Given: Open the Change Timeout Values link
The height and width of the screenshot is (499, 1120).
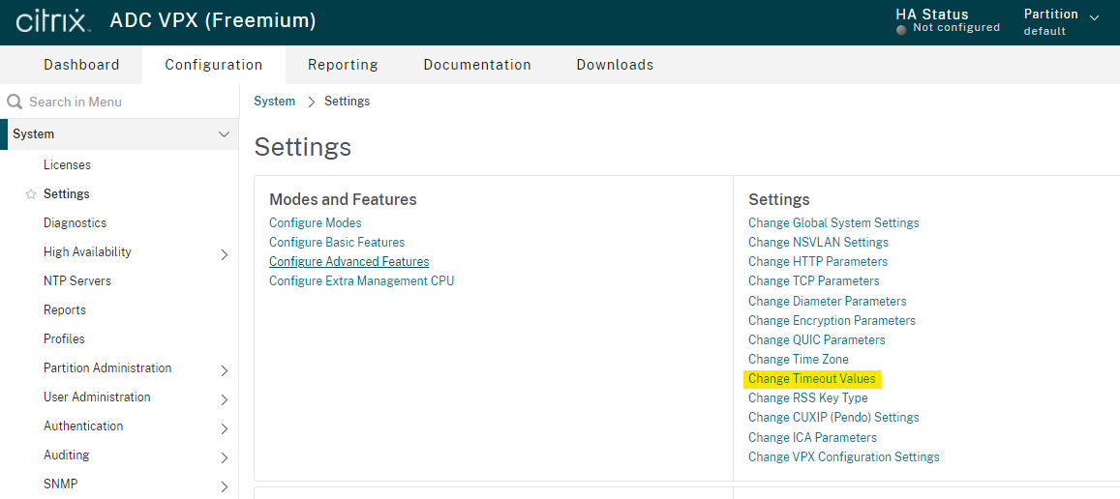Looking at the screenshot, I should point(811,378).
